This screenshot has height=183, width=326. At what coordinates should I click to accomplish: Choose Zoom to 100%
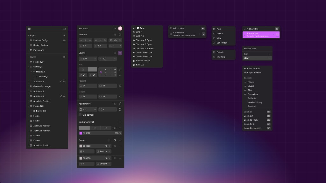pyautogui.click(x=257, y=120)
